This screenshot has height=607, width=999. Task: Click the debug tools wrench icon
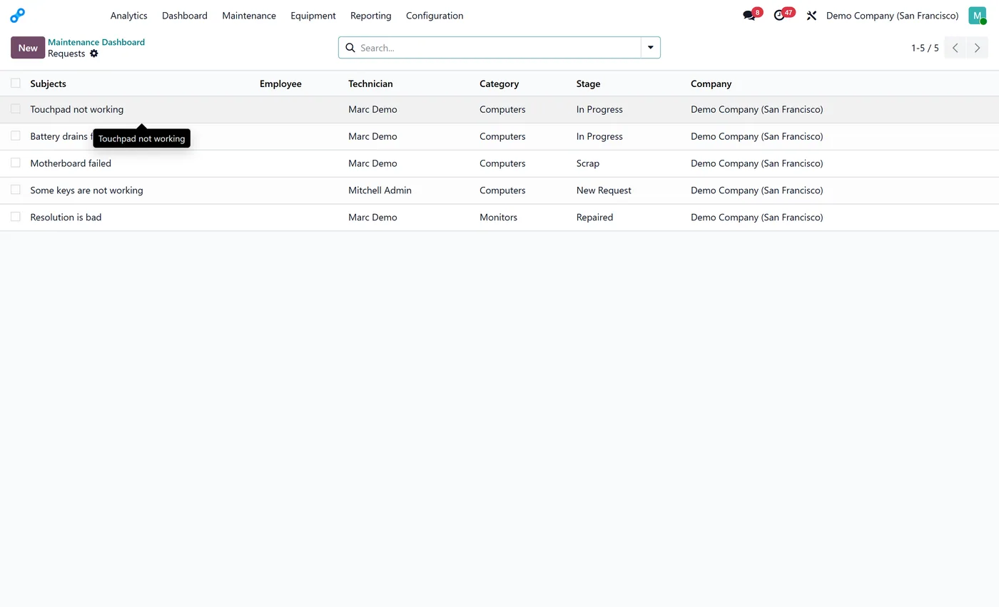pyautogui.click(x=811, y=16)
